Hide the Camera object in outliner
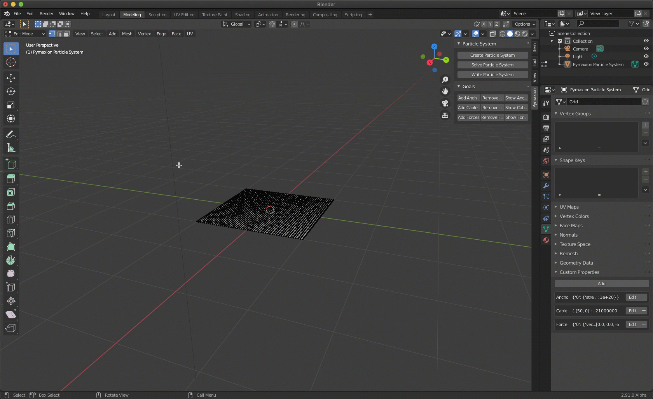Screen dimensions: 653x399 (646, 49)
